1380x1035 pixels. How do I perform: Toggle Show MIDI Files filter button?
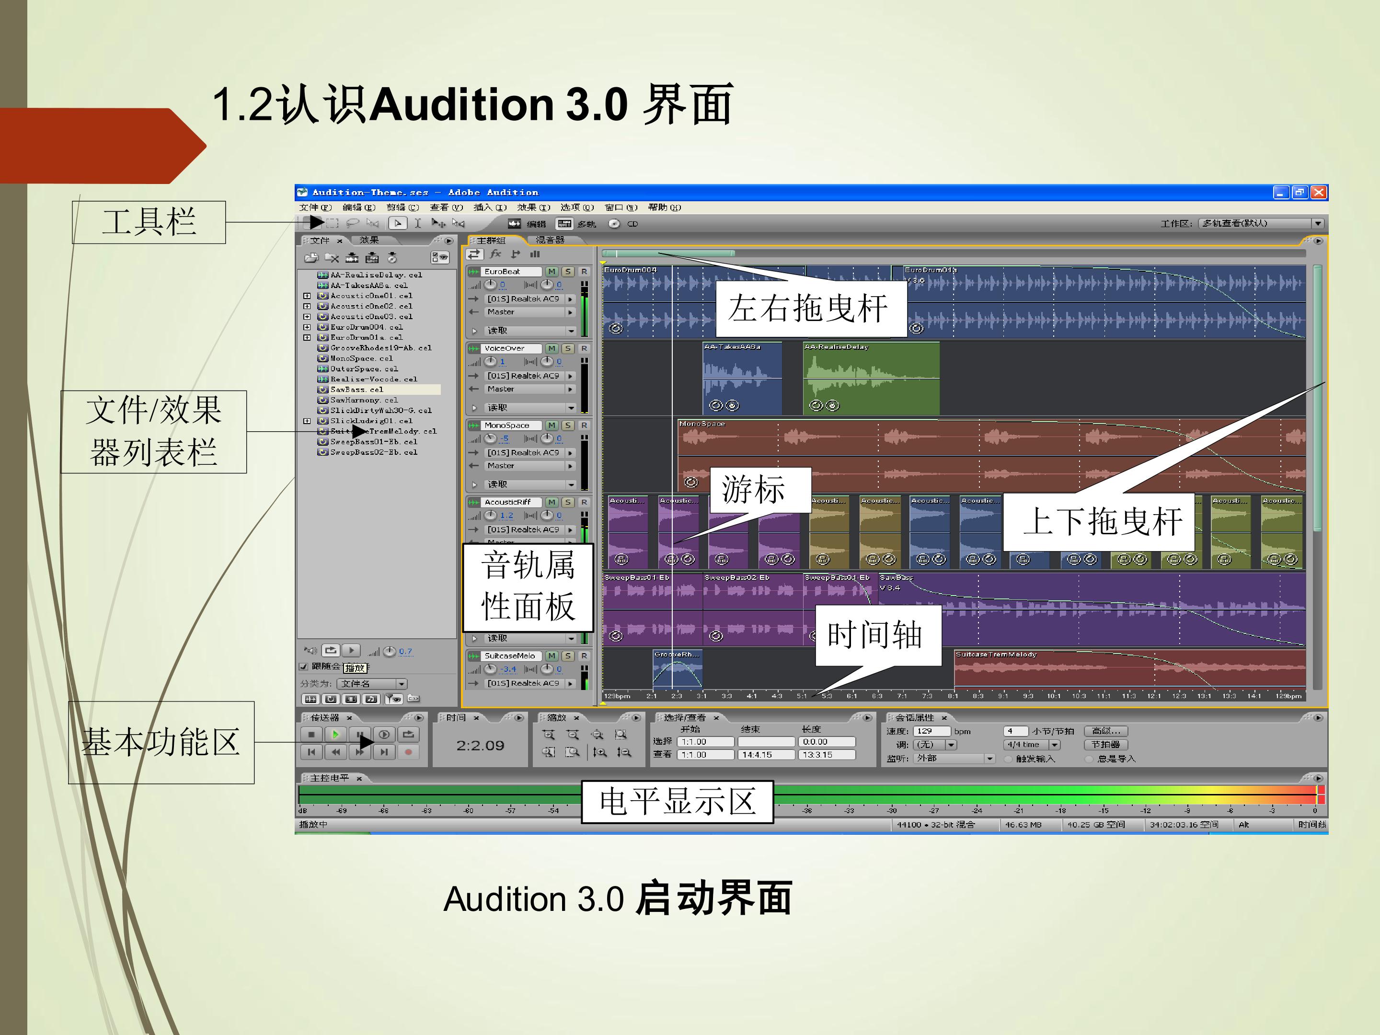tap(371, 700)
